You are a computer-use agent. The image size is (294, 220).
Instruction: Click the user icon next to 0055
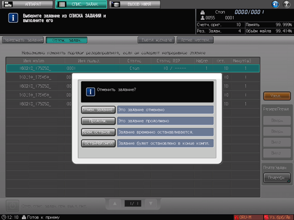(x=202, y=18)
